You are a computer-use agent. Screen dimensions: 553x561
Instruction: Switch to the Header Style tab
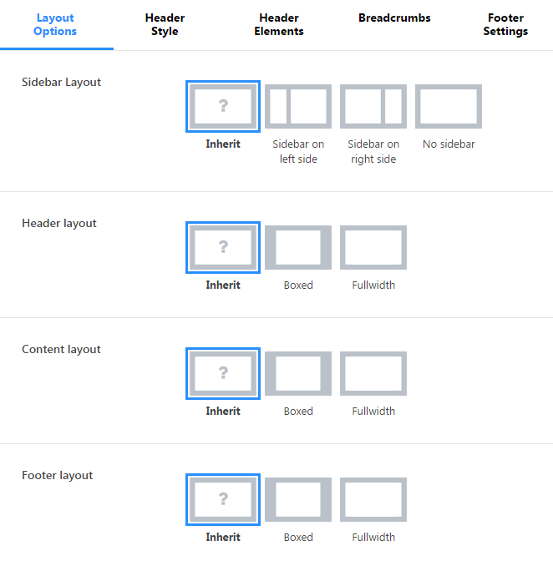(165, 24)
